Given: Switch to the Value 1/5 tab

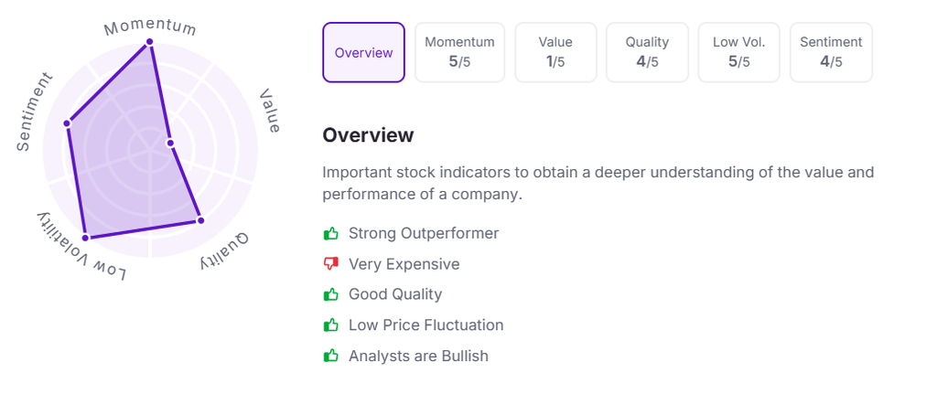Looking at the screenshot, I should 555,52.
